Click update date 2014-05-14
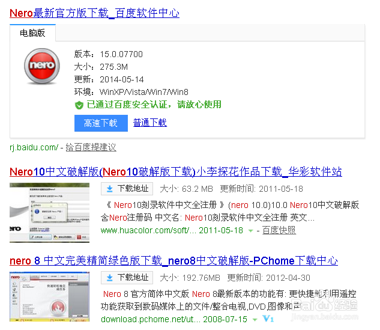This screenshot has height=330, width=380. 122,79
